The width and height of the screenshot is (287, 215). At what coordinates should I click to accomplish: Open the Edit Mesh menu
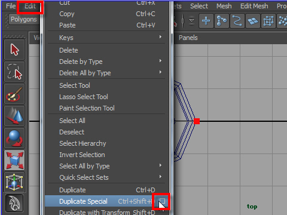(254, 6)
